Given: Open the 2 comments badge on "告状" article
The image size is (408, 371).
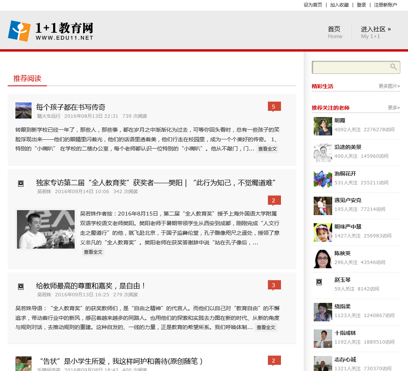Looking at the screenshot, I should coord(274,361).
